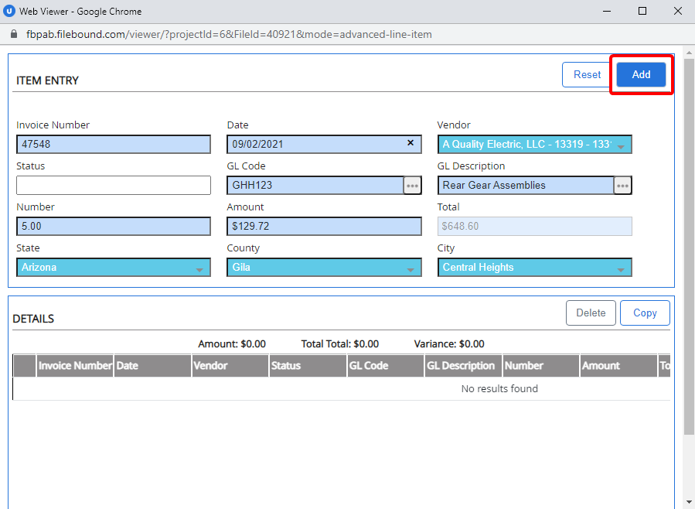
Task: Click the padlock icon in the address bar
Action: click(x=13, y=35)
